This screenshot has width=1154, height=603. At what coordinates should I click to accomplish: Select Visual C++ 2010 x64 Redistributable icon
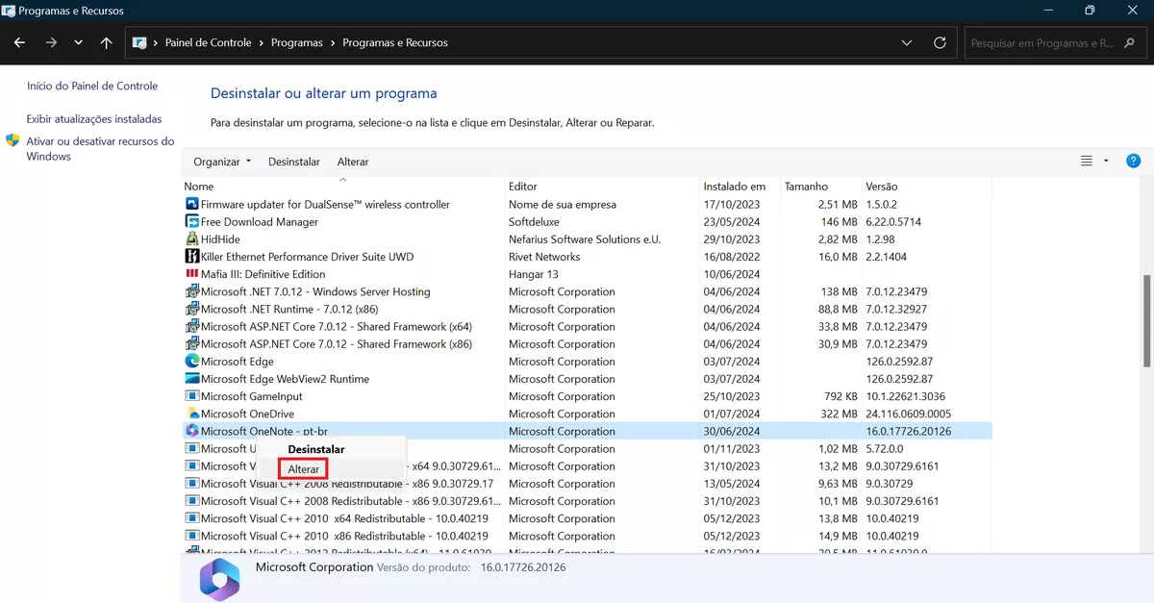click(191, 518)
